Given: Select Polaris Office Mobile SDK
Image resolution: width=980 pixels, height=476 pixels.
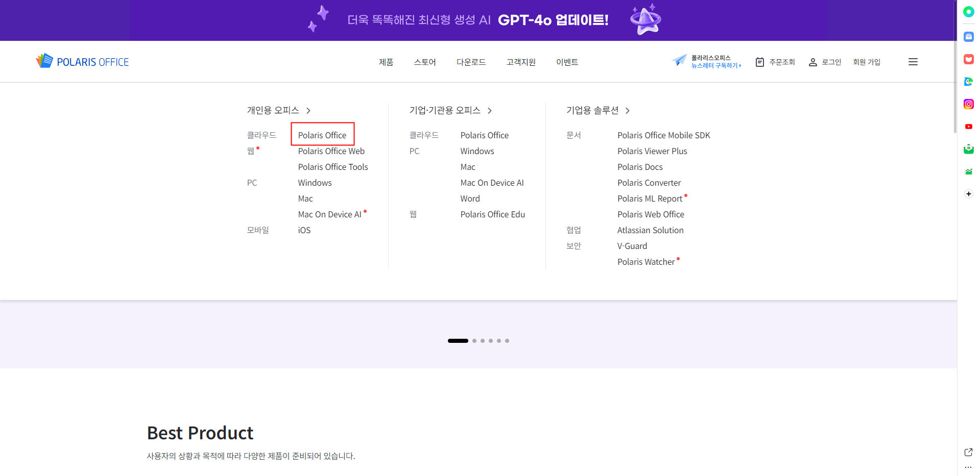Looking at the screenshot, I should (664, 135).
